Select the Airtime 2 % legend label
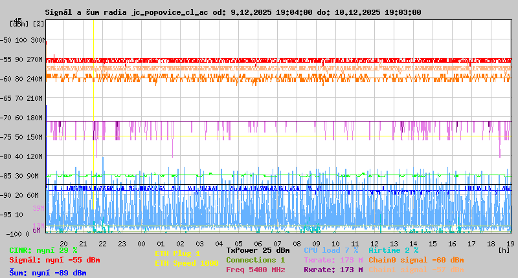The image size is (518, 278). pyautogui.click(x=393, y=250)
